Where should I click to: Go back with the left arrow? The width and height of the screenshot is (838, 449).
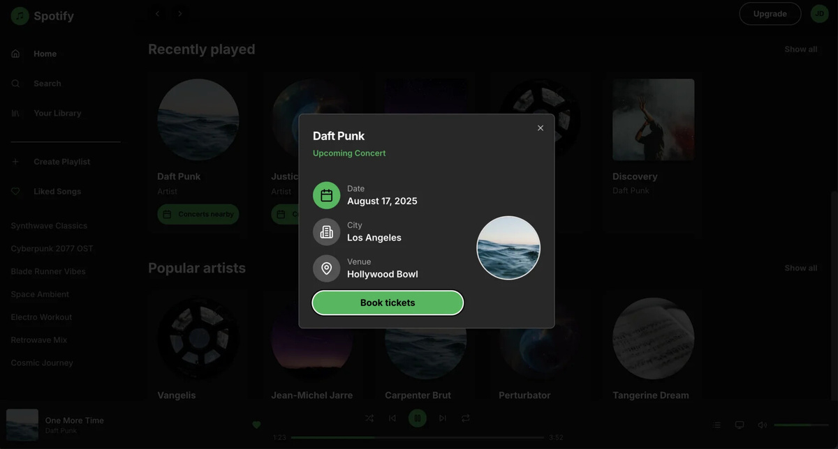(157, 14)
